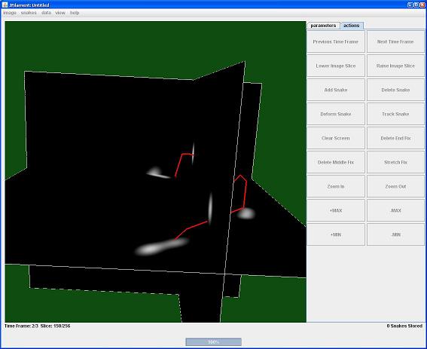The image size is (427, 349).
Task: Click Delete End Fix button
Action: click(395, 138)
